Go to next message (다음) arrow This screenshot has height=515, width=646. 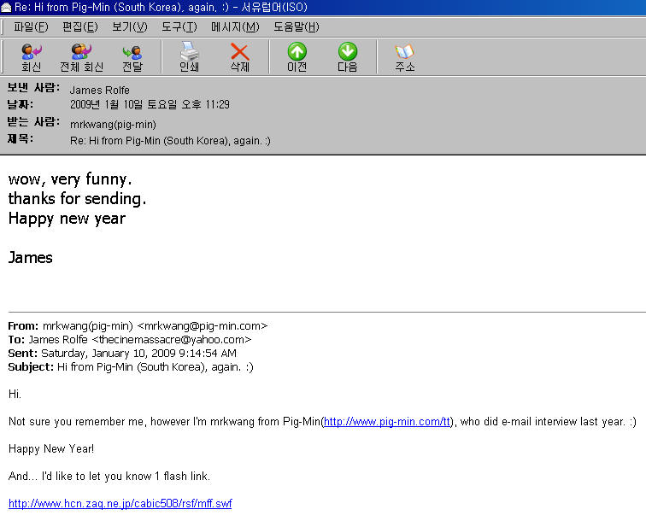(348, 57)
